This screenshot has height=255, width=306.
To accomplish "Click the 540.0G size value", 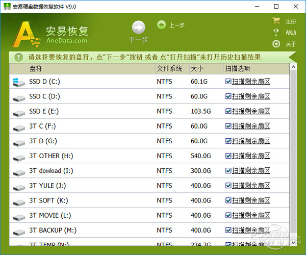I will click(x=201, y=156).
